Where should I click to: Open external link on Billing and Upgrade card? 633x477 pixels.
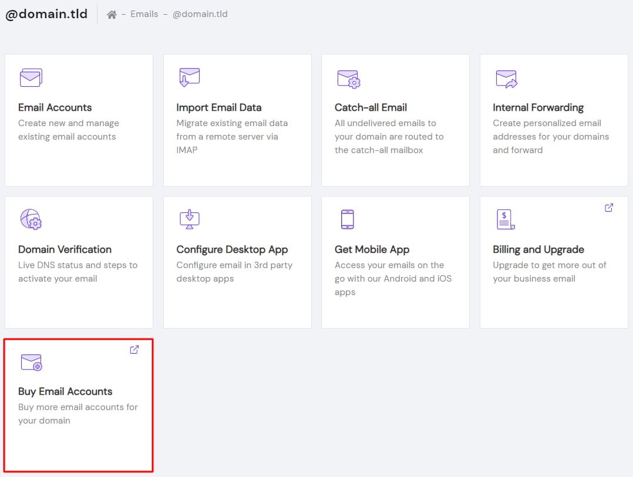pyautogui.click(x=608, y=207)
